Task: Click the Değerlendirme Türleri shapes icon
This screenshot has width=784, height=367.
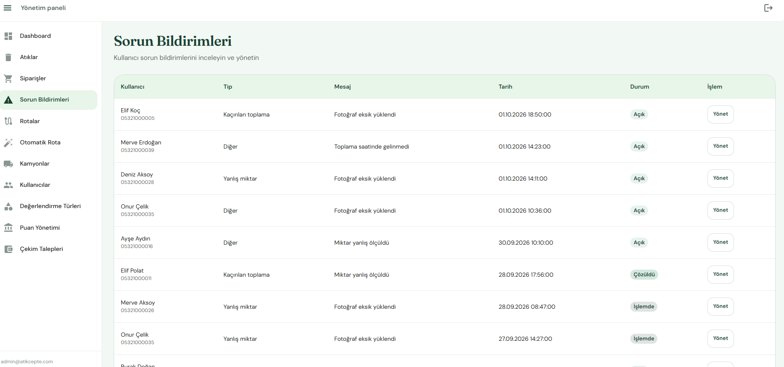Action: tap(8, 206)
